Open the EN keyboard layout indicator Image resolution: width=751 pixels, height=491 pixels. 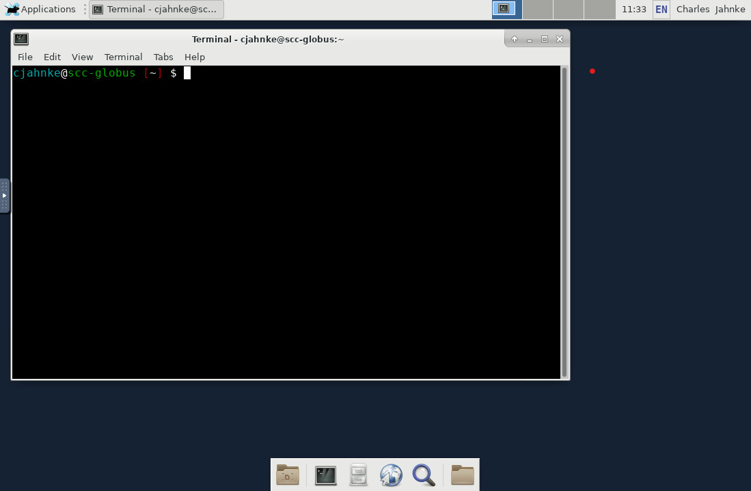tap(661, 9)
